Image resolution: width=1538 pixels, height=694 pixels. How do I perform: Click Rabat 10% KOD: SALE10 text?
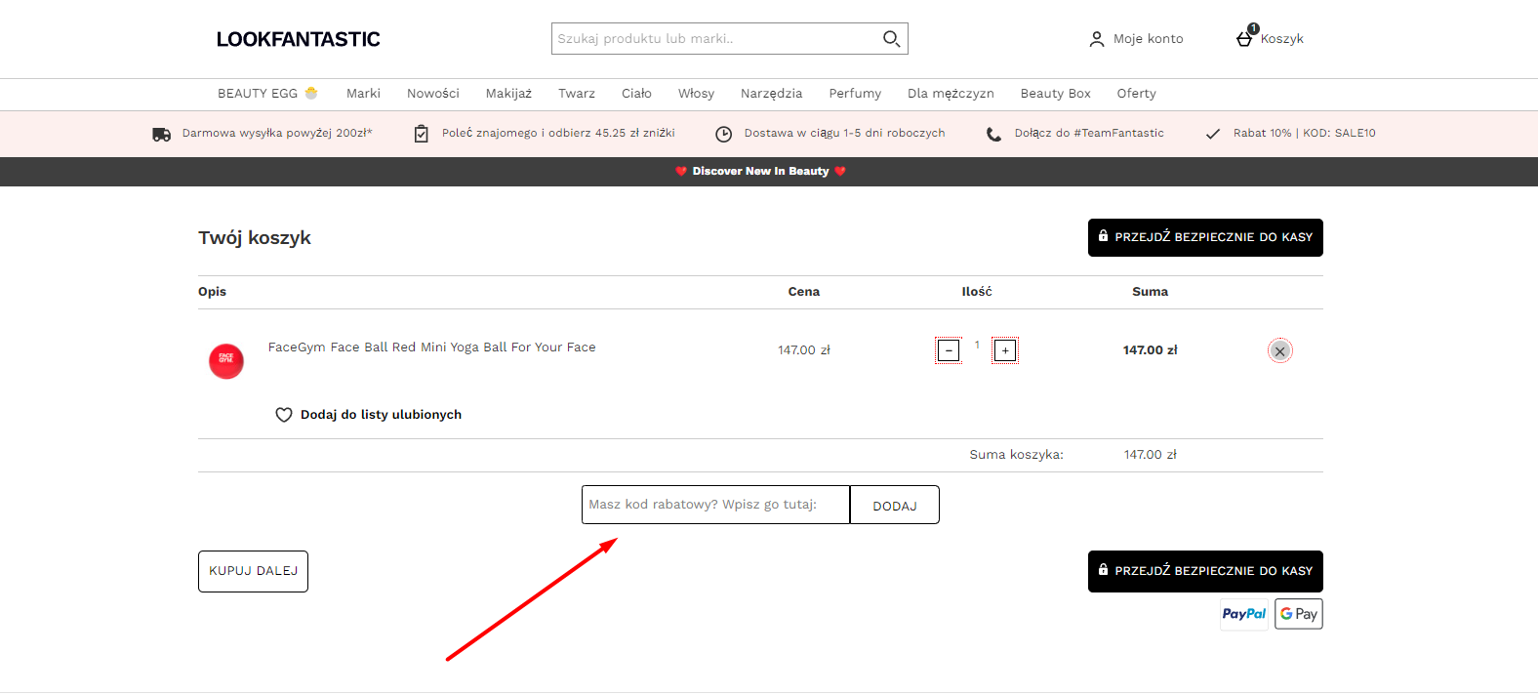point(1305,134)
